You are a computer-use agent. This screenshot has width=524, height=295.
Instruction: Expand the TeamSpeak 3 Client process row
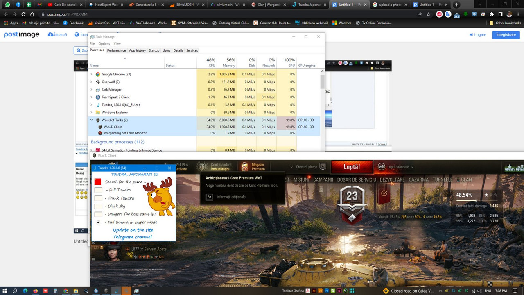coord(91,97)
